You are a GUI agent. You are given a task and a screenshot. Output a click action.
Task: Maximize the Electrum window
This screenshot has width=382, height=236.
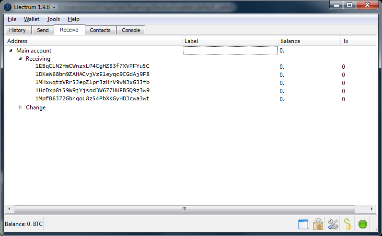tap(349, 5)
